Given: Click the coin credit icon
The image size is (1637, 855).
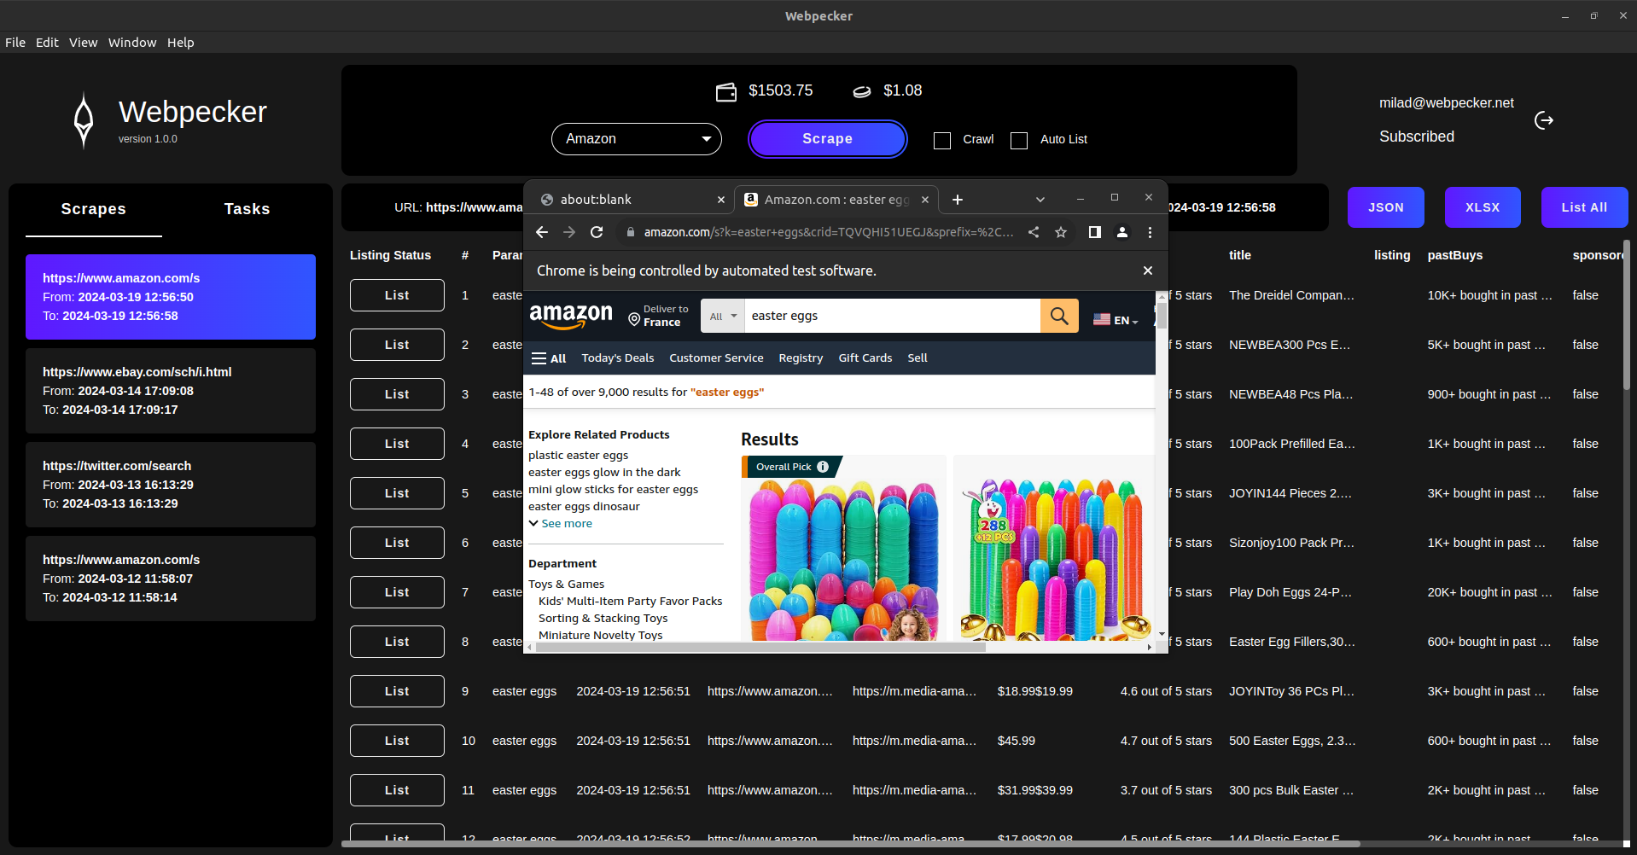Looking at the screenshot, I should [x=862, y=91].
